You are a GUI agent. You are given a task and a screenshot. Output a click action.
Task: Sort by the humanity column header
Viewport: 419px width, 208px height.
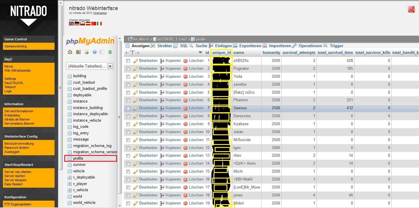tap(271, 52)
